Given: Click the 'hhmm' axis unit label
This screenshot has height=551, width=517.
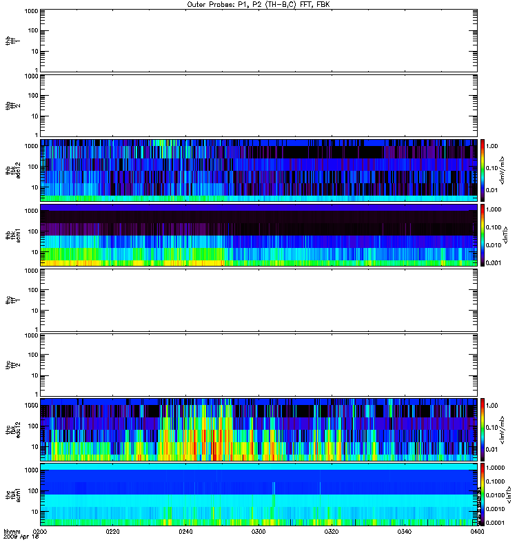Looking at the screenshot, I should [12, 532].
